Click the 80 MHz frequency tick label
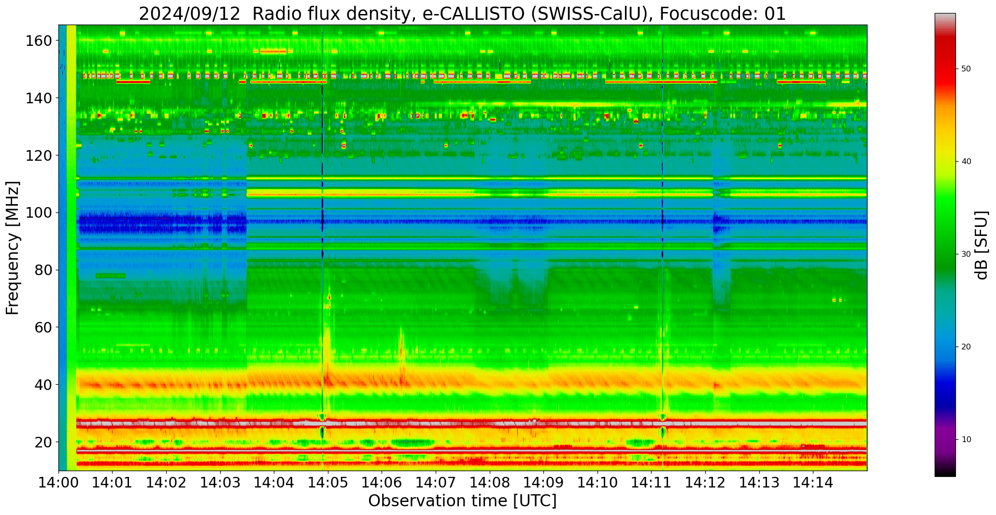The width and height of the screenshot is (996, 515). pos(43,270)
